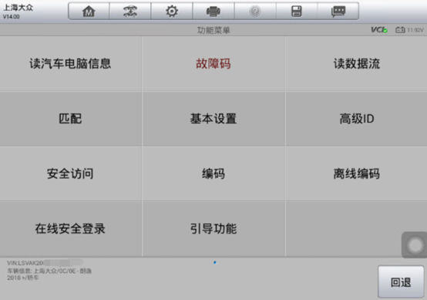Click the 车辆信息 vehicle info line
427x300 pixels.
(49, 271)
